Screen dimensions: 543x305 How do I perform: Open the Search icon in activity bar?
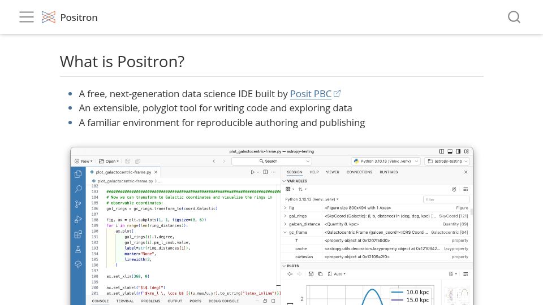point(78,189)
